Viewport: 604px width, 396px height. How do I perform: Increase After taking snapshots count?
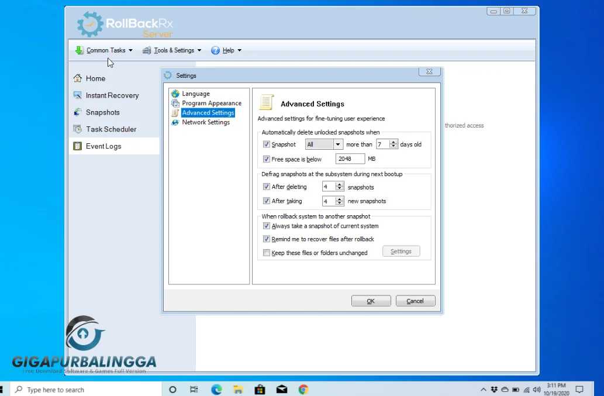point(339,199)
